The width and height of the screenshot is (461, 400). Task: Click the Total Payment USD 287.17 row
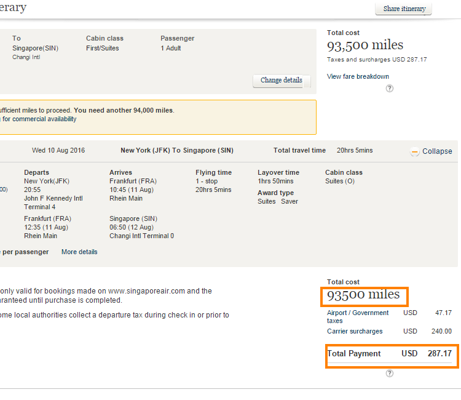click(390, 354)
